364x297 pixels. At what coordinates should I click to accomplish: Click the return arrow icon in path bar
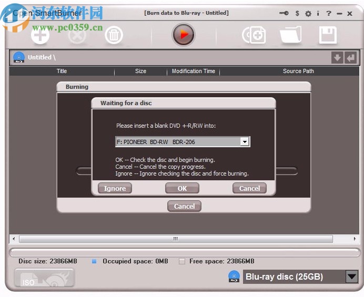[350, 57]
